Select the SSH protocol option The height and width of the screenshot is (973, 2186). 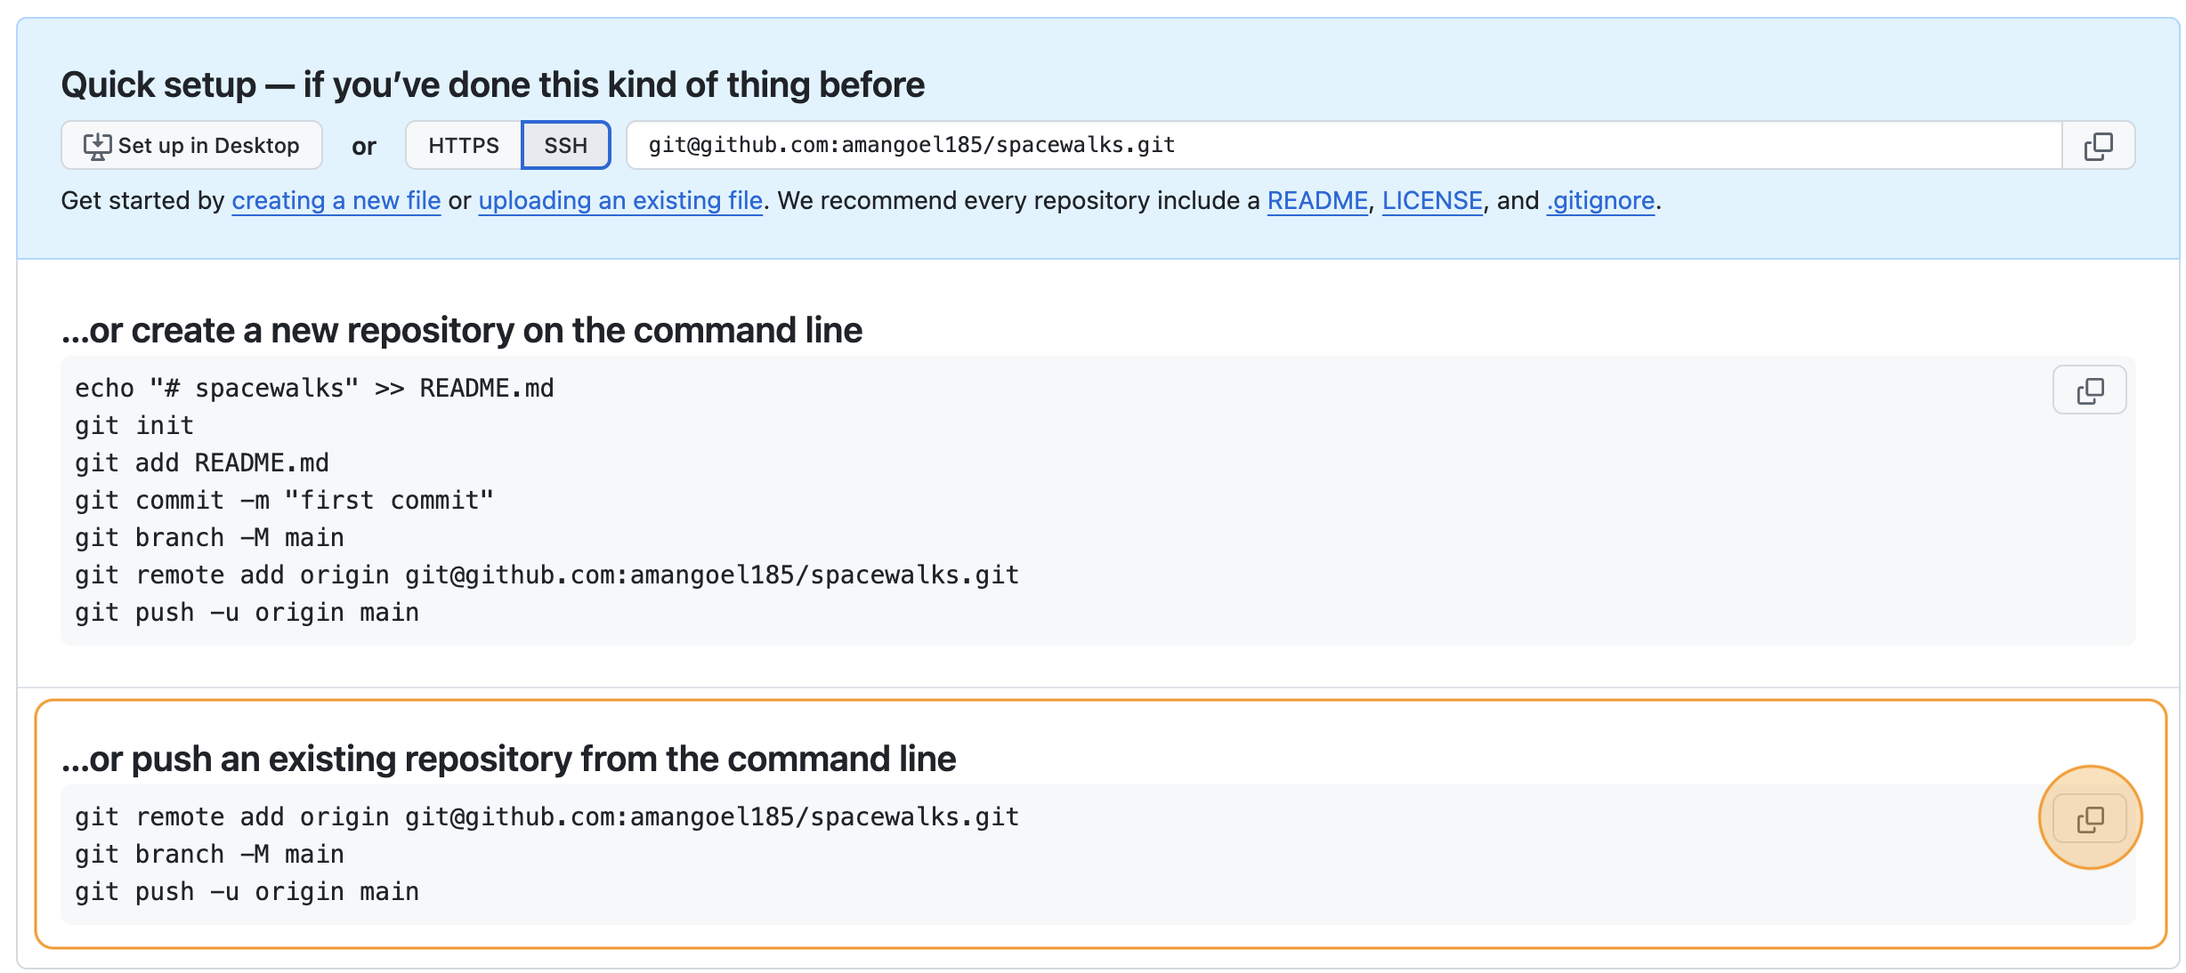tap(565, 145)
